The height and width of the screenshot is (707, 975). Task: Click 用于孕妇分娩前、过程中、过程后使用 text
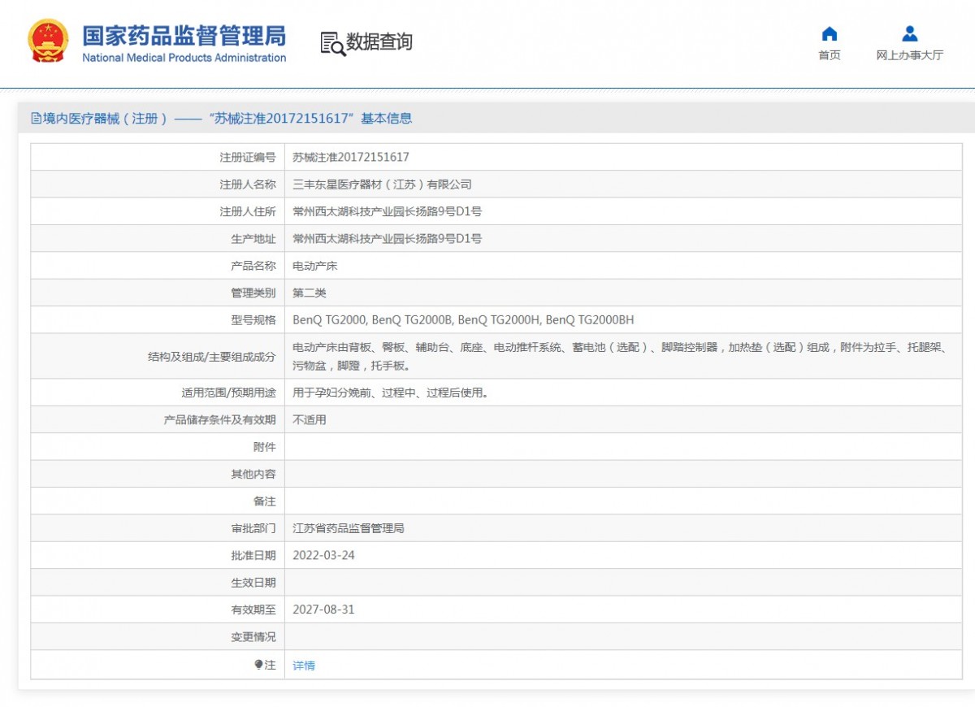click(390, 393)
